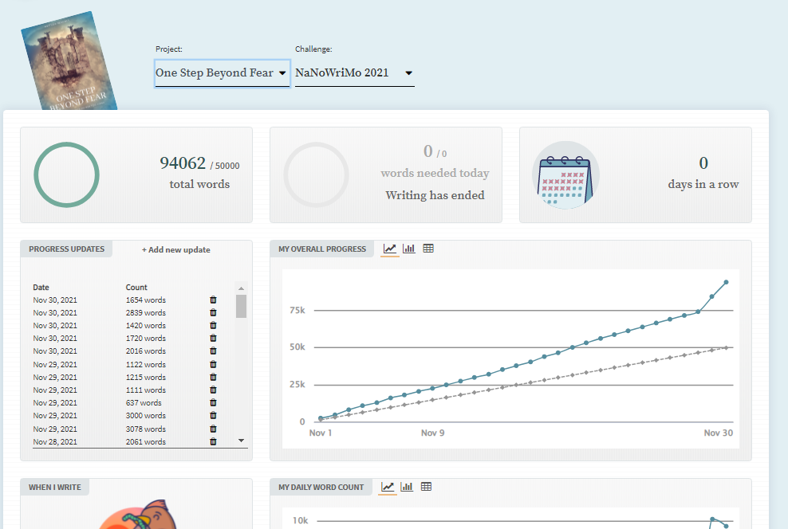Open the Challenge dropdown NaNoWriMo 2021

click(x=354, y=73)
